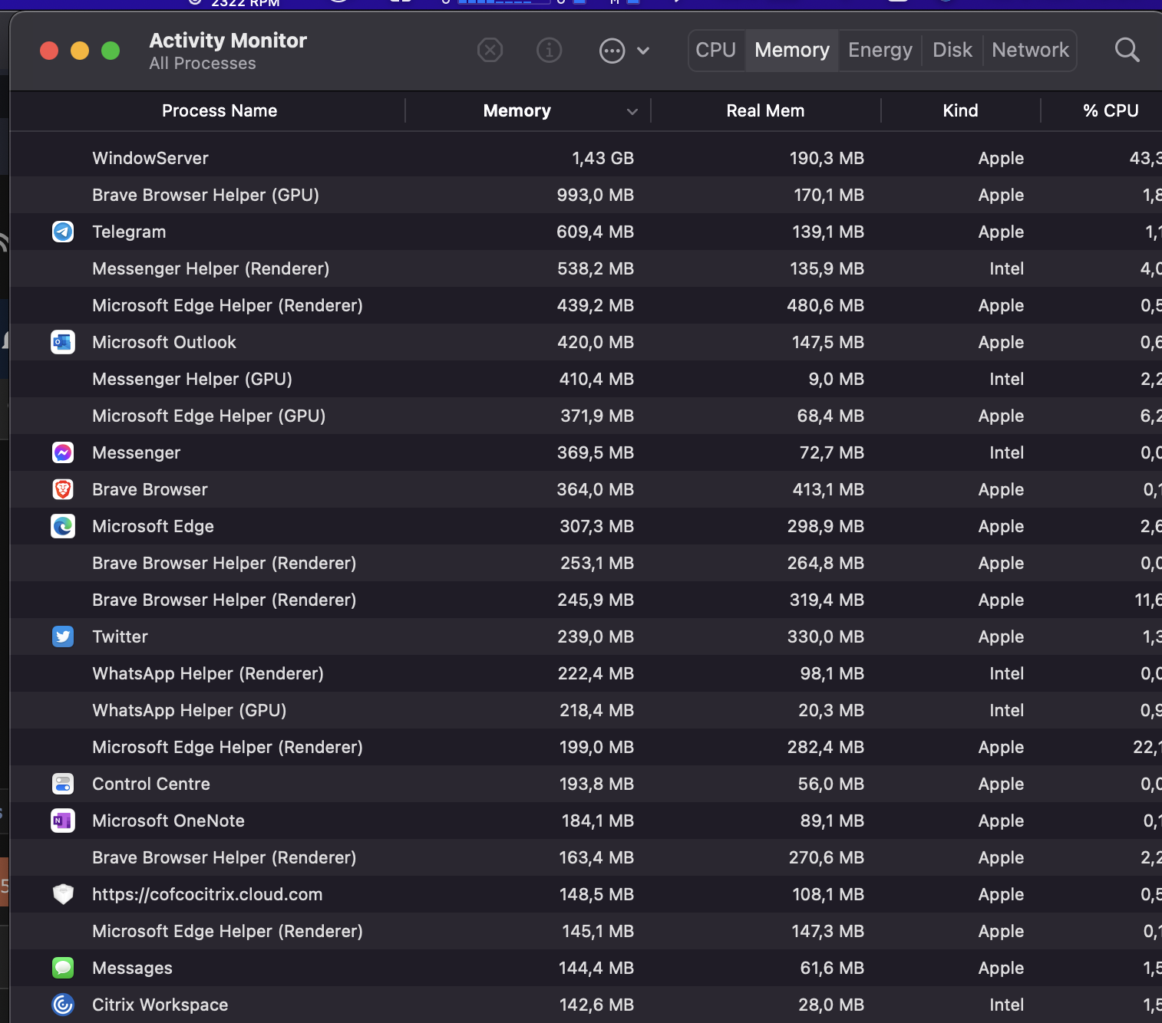
Task: Select the Telegram process name
Action: (129, 232)
